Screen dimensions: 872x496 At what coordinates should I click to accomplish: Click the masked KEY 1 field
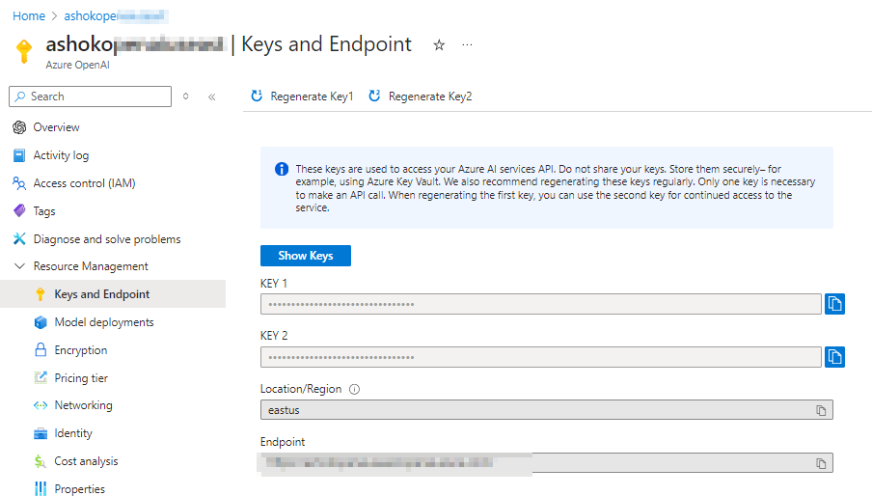[x=540, y=304]
